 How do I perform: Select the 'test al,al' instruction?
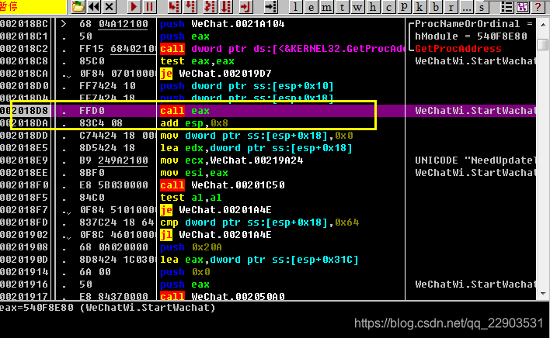click(191, 198)
